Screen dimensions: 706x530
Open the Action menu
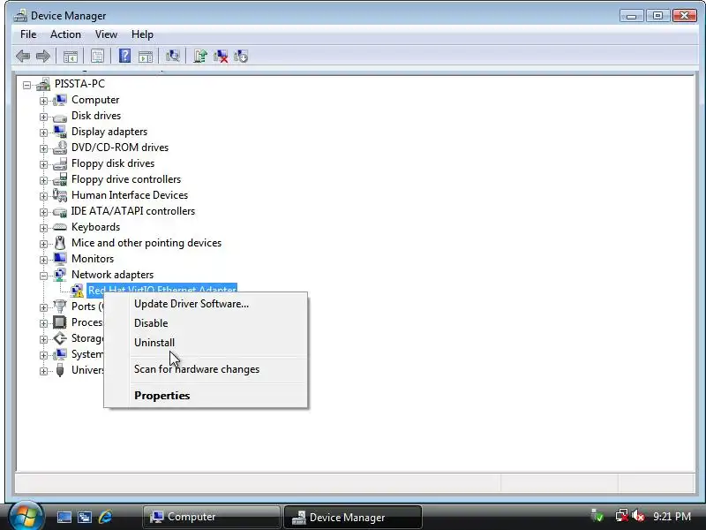coord(65,34)
